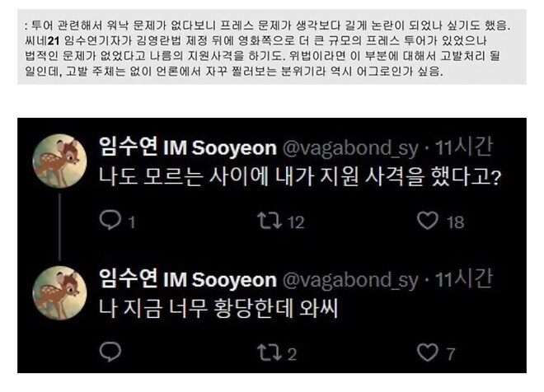Click the retweet icon on first tweet
544x392 pixels.
(x=270, y=221)
